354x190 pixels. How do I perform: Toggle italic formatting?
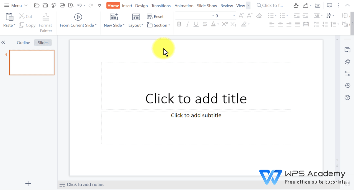click(x=188, y=24)
